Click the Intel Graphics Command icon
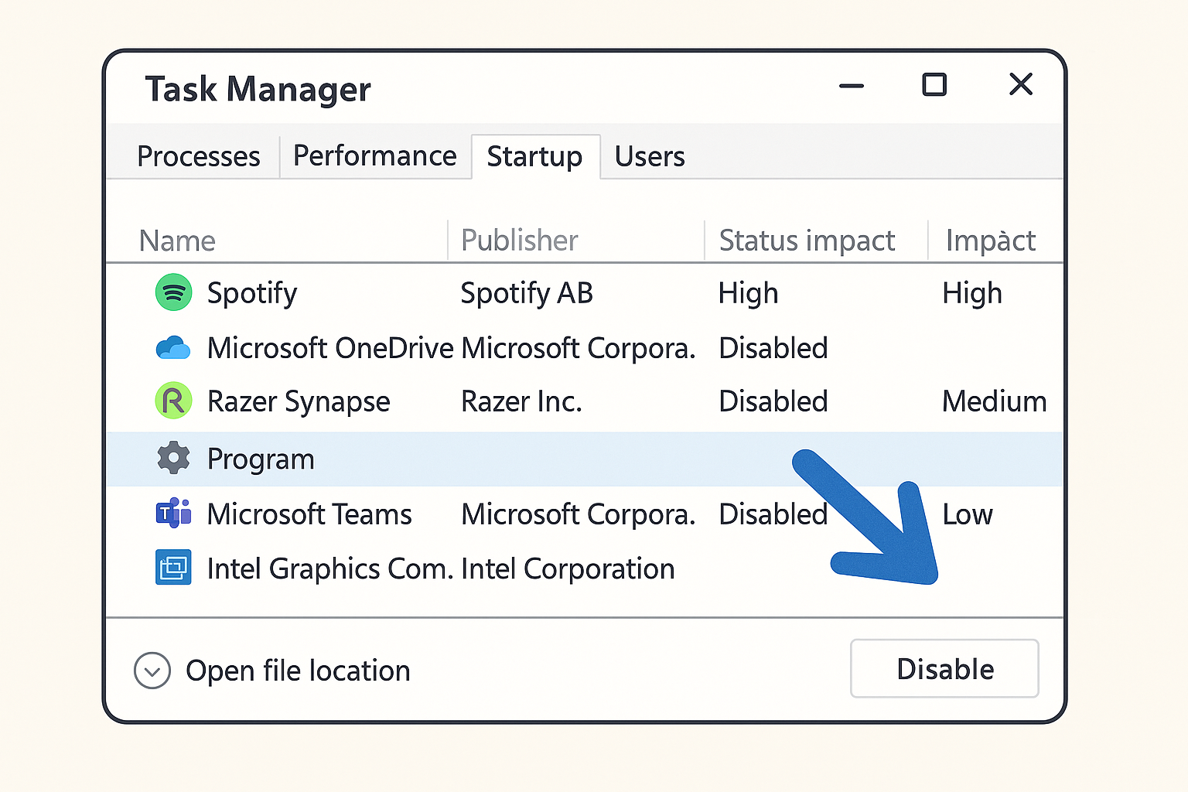Viewport: 1188px width, 792px height. click(x=173, y=568)
